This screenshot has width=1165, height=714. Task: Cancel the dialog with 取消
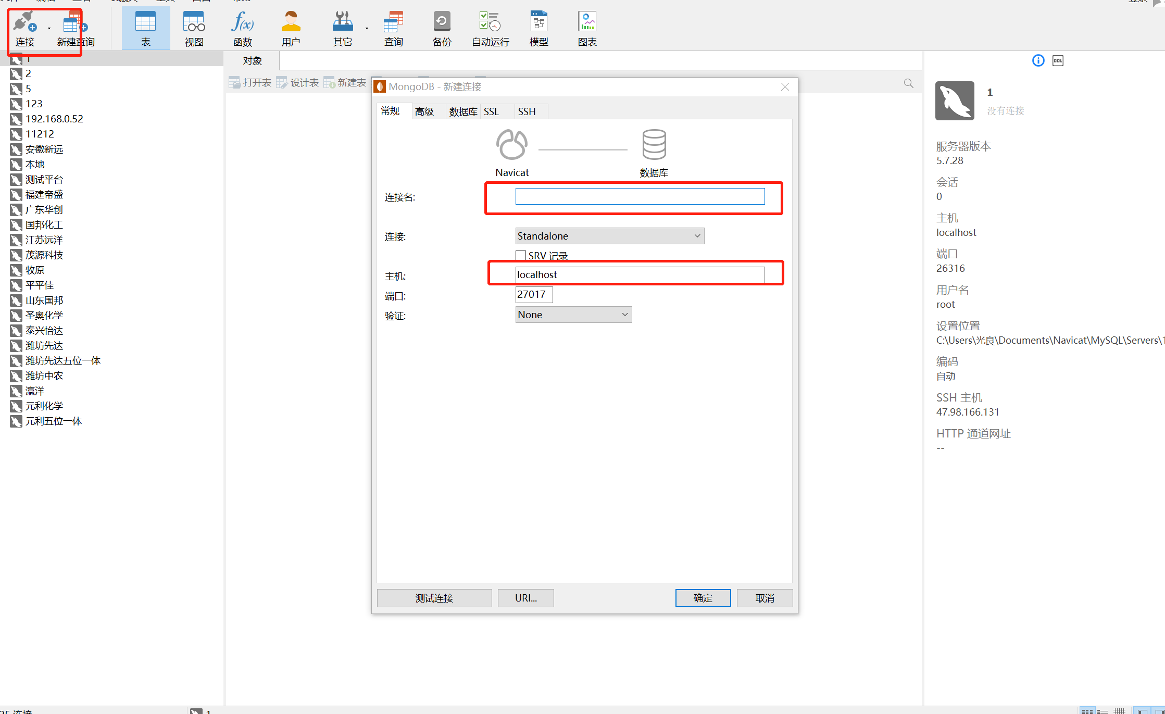click(x=765, y=598)
